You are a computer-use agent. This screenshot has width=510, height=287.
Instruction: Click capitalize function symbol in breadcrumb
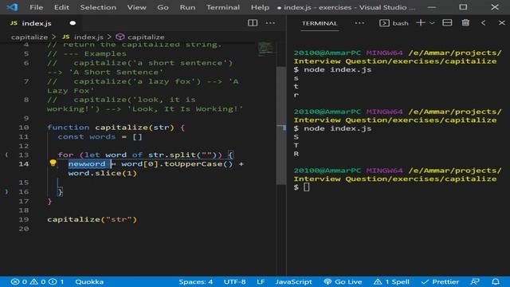[x=146, y=37]
